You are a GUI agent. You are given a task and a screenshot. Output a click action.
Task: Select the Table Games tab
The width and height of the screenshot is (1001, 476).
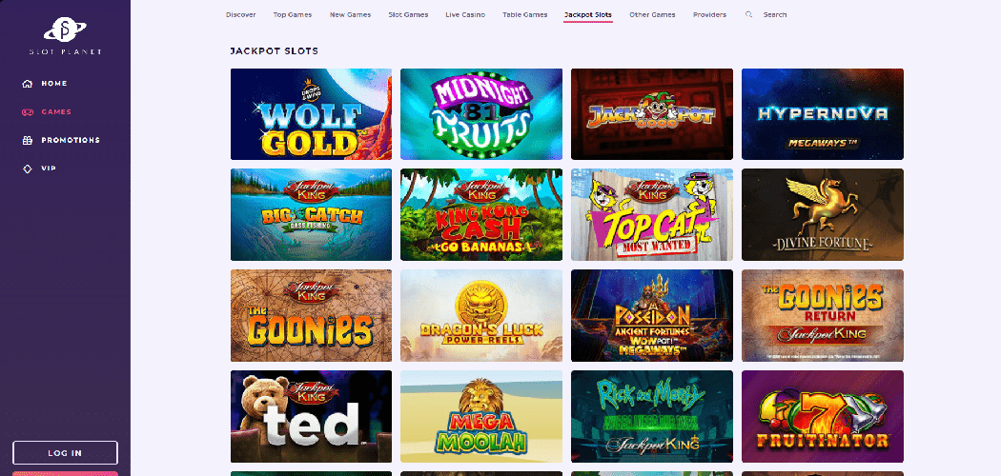[524, 14]
